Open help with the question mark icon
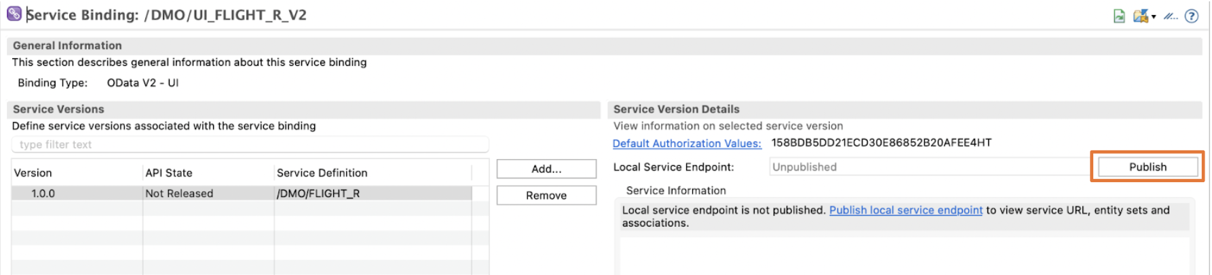The image size is (1212, 275). 1192,16
